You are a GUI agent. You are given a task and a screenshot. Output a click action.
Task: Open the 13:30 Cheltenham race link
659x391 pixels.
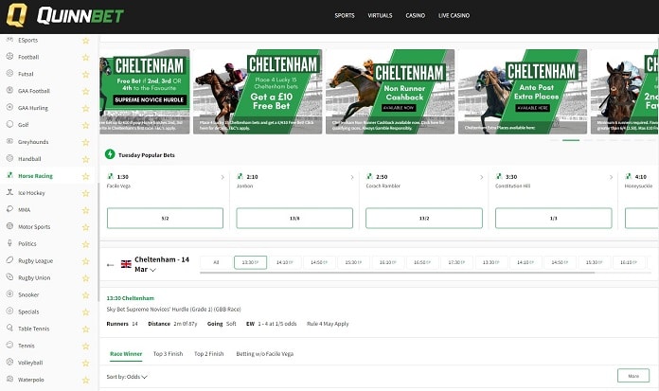pyautogui.click(x=131, y=298)
